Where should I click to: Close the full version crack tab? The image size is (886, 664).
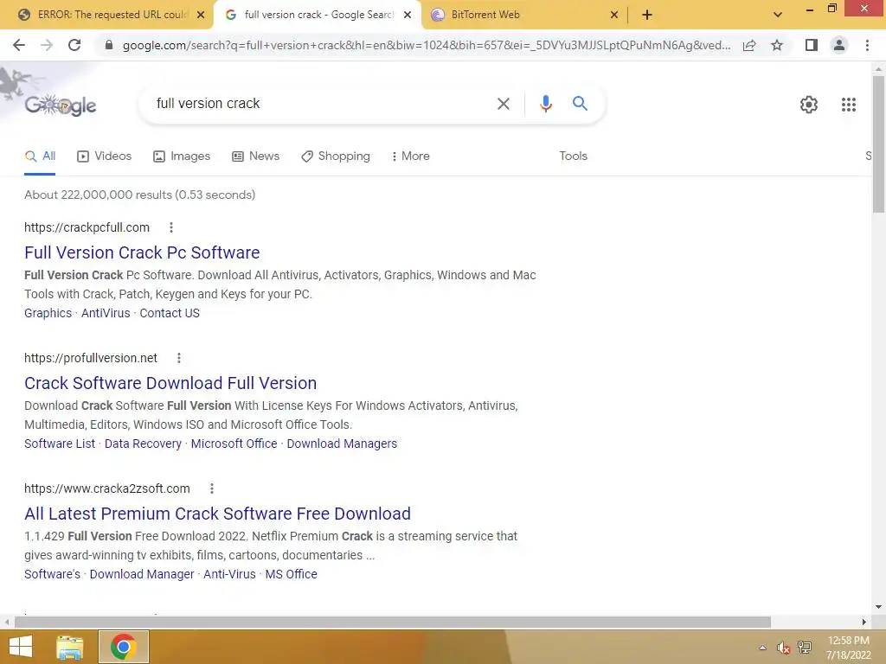[408, 16]
